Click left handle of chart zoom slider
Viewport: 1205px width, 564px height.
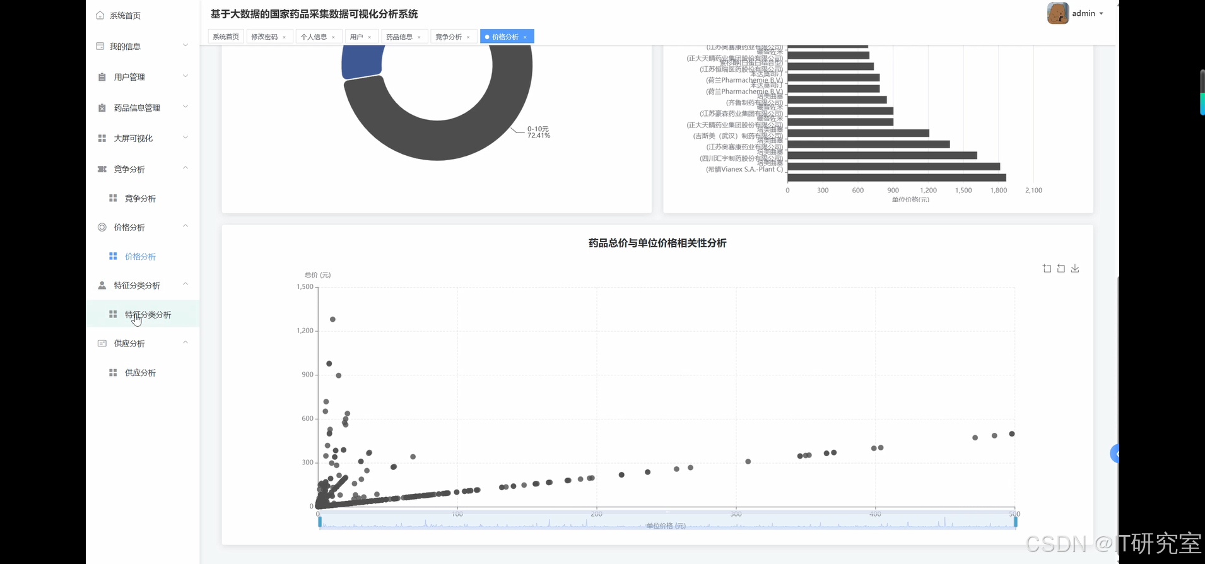point(320,522)
